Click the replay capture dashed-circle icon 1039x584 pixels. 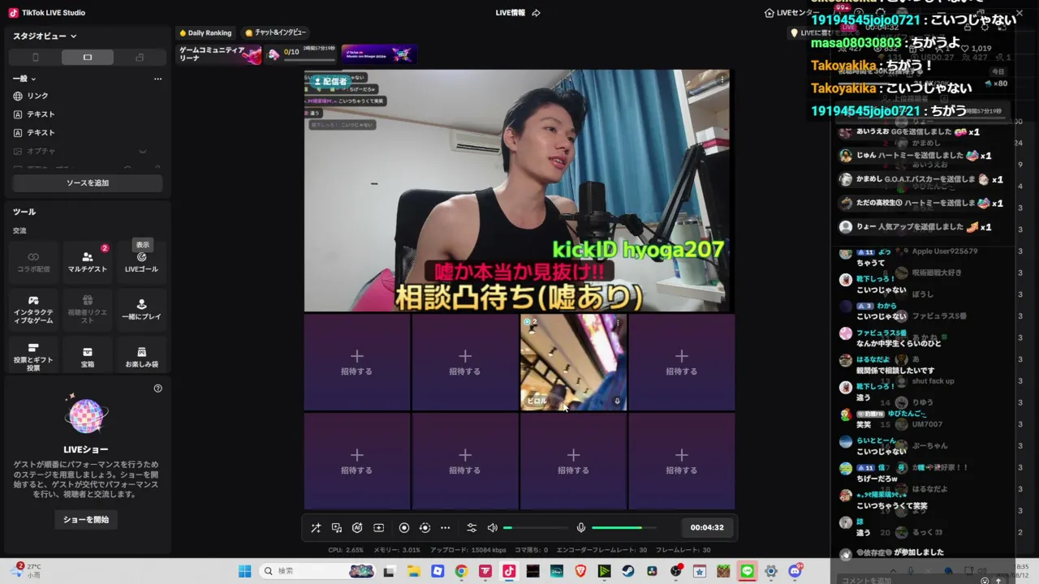425,528
